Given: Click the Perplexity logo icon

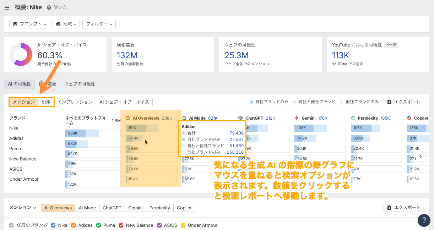Looking at the screenshot, I should 353,118.
